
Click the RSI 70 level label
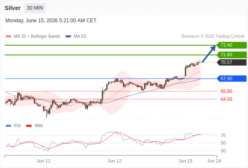click(x=223, y=135)
